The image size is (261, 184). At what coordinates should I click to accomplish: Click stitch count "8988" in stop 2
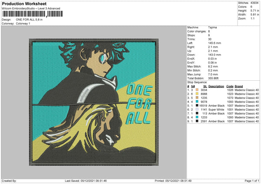(x=204, y=94)
